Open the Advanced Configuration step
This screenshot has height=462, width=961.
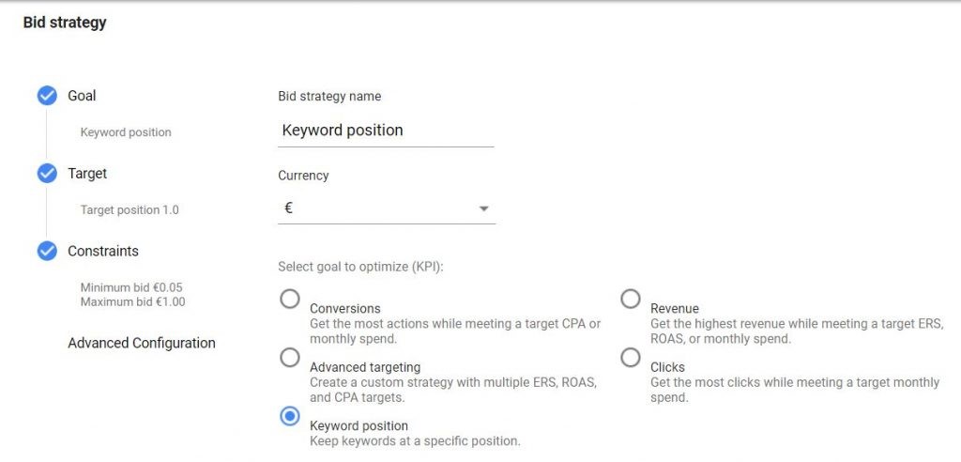click(142, 344)
